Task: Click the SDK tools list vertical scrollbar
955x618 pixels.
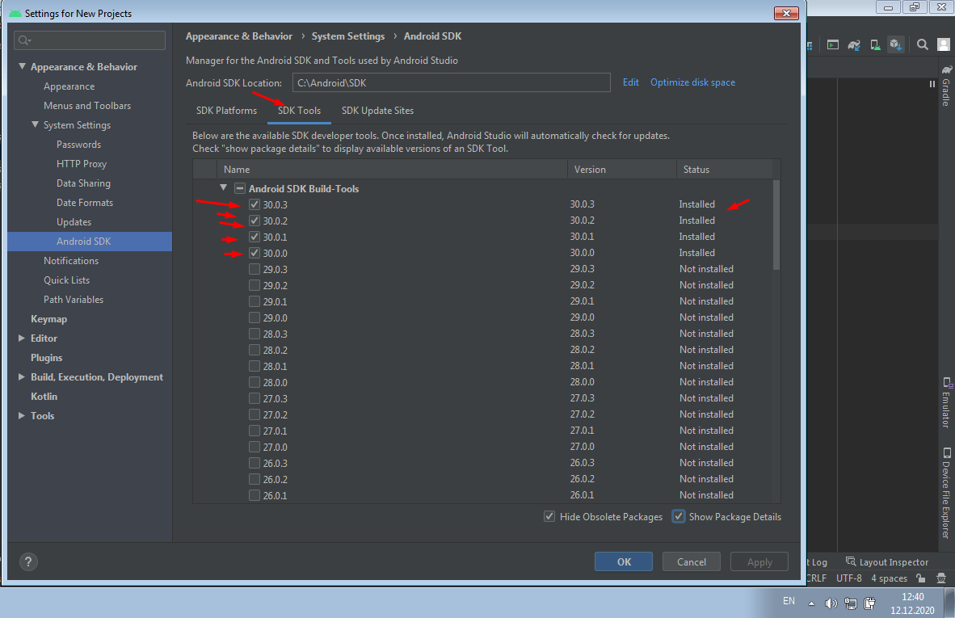Action: coord(776,225)
